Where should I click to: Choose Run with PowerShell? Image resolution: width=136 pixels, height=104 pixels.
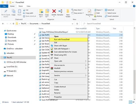[x=69, y=39]
